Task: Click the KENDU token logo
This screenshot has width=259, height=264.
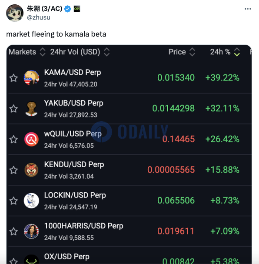Action: [x=31, y=170]
